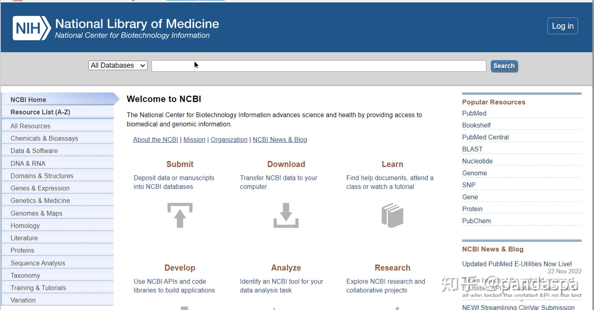Open the Sequence Analysis sidebar category
Screen dimensions: 594x310
(38, 263)
